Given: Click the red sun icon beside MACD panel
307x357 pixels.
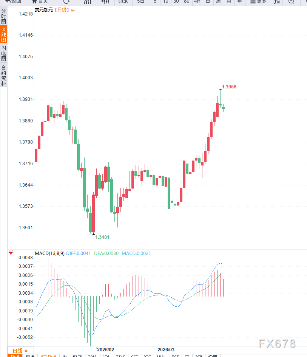Looking at the screenshot, I should click(11, 252).
